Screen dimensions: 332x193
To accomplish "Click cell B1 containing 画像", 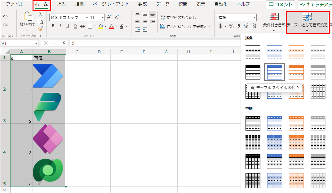I will pyautogui.click(x=49, y=58).
